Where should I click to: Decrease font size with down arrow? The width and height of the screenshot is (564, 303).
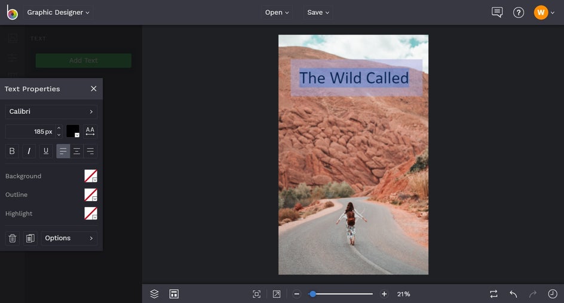[x=59, y=135]
